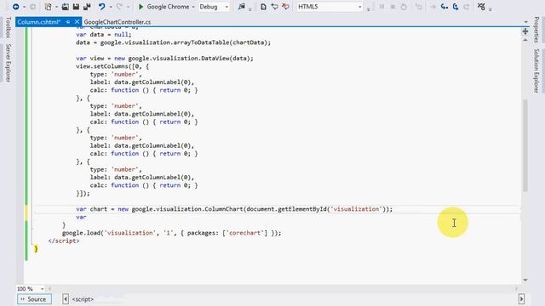Screen dimensions: 545x306
Task: Click the editor split window plus handle
Action: (525, 31)
